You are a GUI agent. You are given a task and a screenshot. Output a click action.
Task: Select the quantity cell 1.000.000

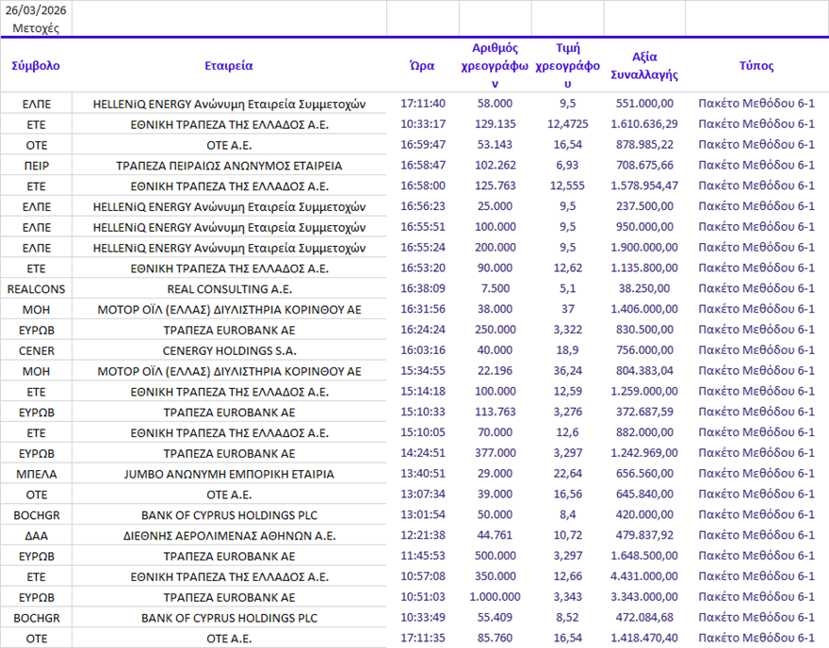[x=495, y=598]
